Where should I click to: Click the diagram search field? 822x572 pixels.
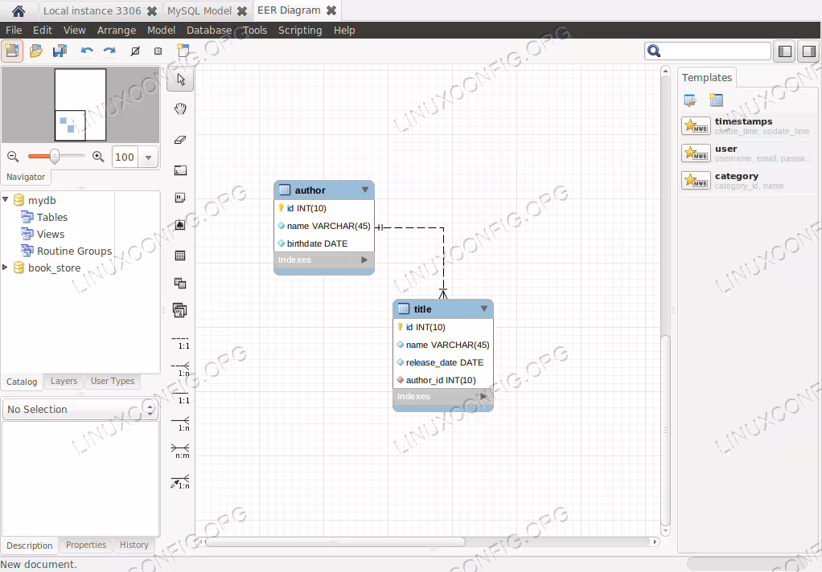pos(707,51)
